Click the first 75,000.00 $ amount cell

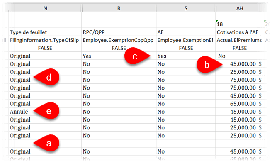pos(240,80)
